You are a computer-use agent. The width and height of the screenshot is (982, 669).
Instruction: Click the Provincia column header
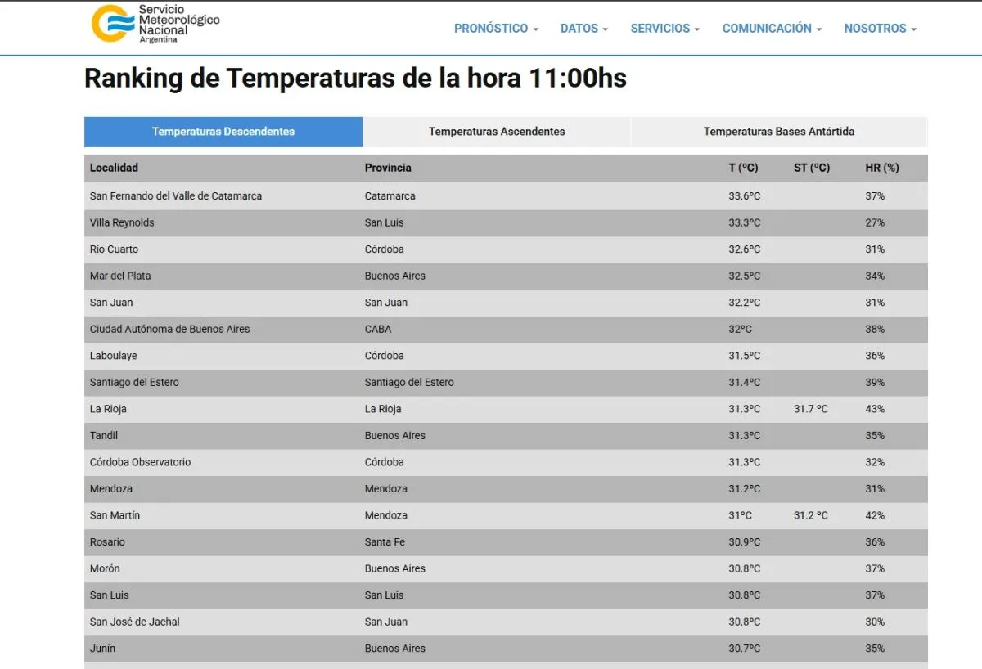(x=388, y=168)
